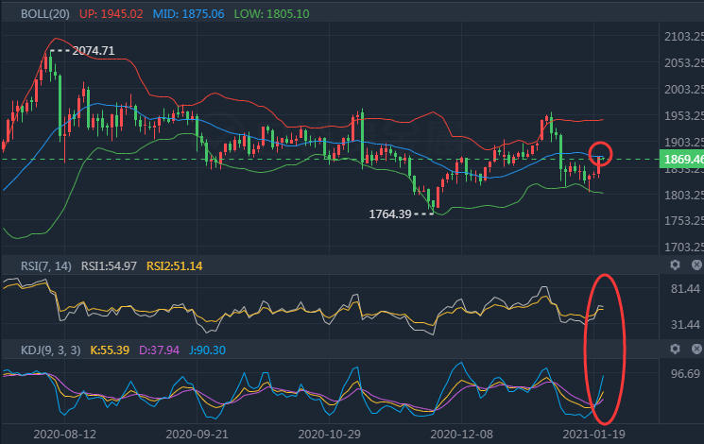Click the KDJ(9, 3, 3) indicator label
The height and width of the screenshot is (444, 704).
[x=51, y=350]
